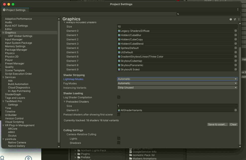Click the object picker circle beside Skybox/Cubemap

tap(235, 61)
